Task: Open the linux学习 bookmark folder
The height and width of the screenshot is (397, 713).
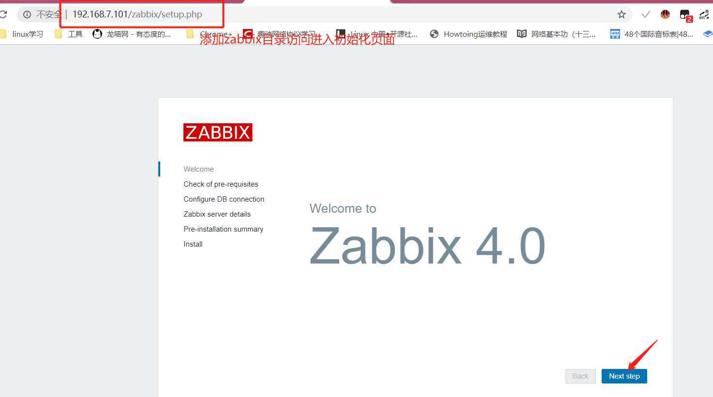Action: click(x=21, y=34)
